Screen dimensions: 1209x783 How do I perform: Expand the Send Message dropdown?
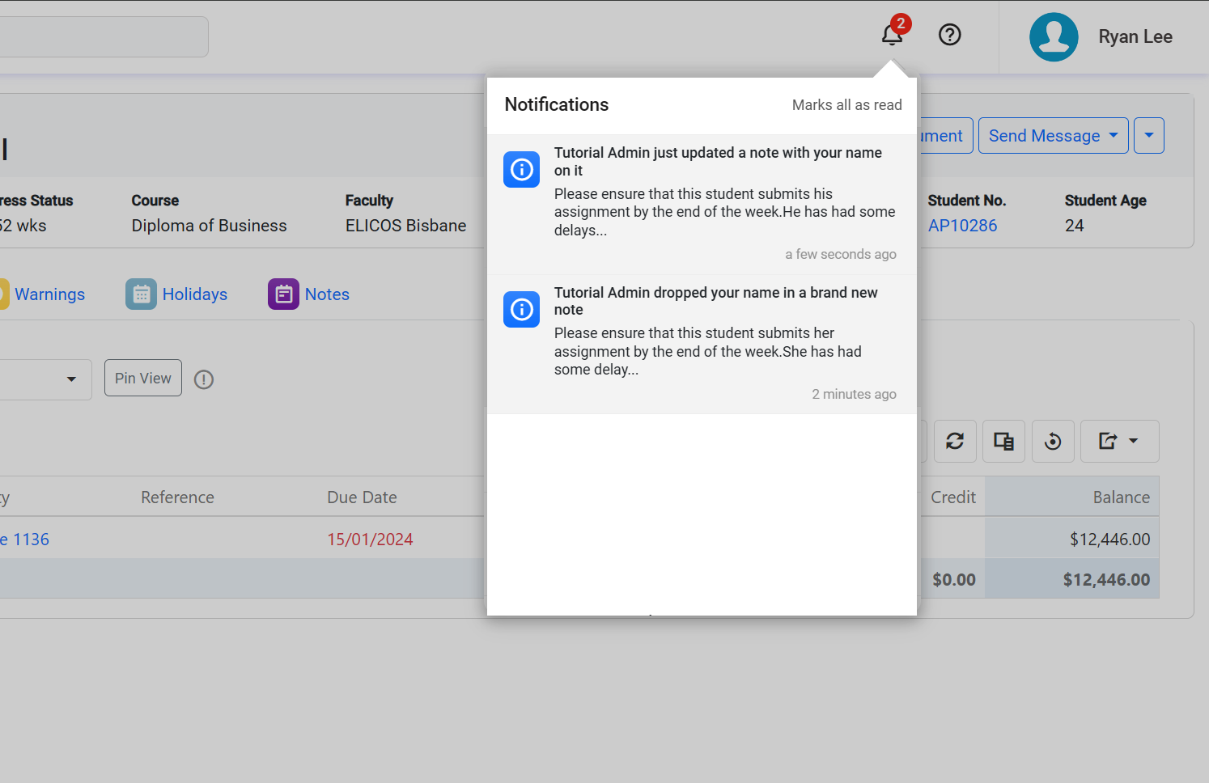pos(1053,136)
